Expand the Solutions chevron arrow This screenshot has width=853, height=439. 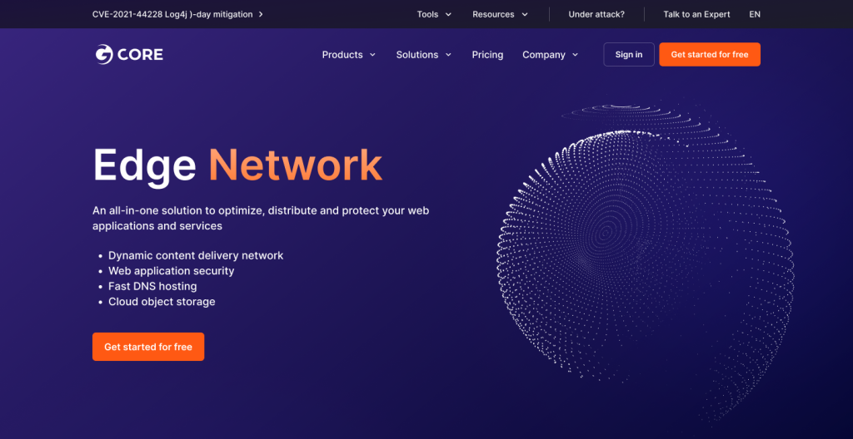pyautogui.click(x=448, y=55)
